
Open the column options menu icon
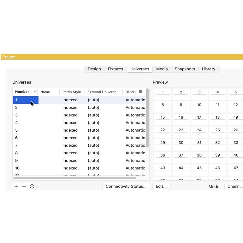tap(140, 92)
